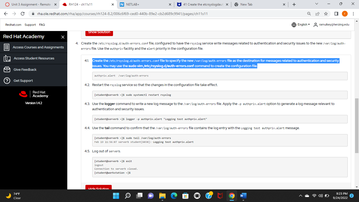Click the Hide Solution button

pos(99,188)
